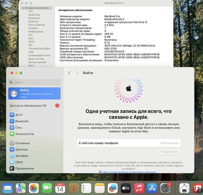
Task: Collapse the Аппаратное обеспечение tree section
Action: click(23, 8)
